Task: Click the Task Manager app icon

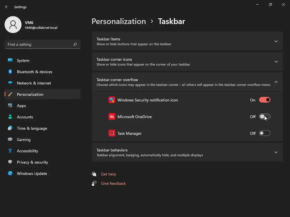Action: pyautogui.click(x=112, y=133)
